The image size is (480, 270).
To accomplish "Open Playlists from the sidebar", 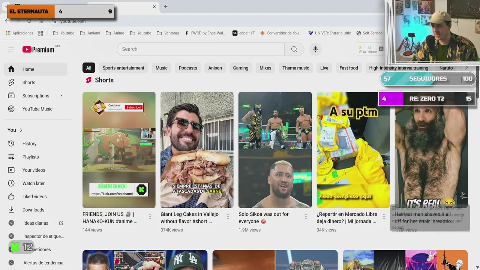I will [x=36, y=157].
